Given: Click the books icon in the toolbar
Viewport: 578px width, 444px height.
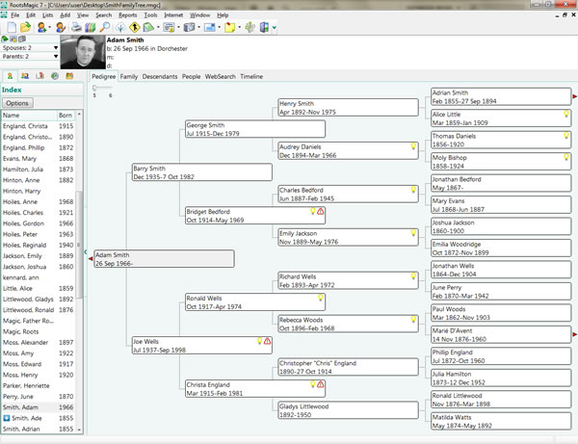Looking at the screenshot, I should pyautogui.click(x=90, y=27).
